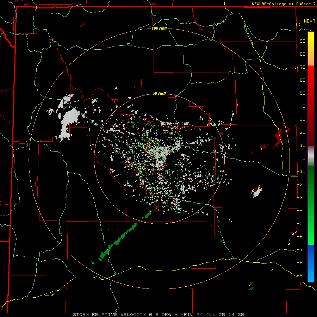Click the positive 90 value on the scale

pyautogui.click(x=303, y=41)
